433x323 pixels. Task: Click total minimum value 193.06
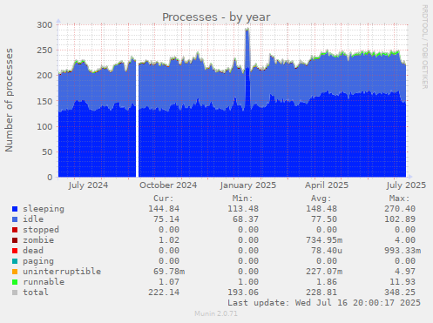point(243,293)
